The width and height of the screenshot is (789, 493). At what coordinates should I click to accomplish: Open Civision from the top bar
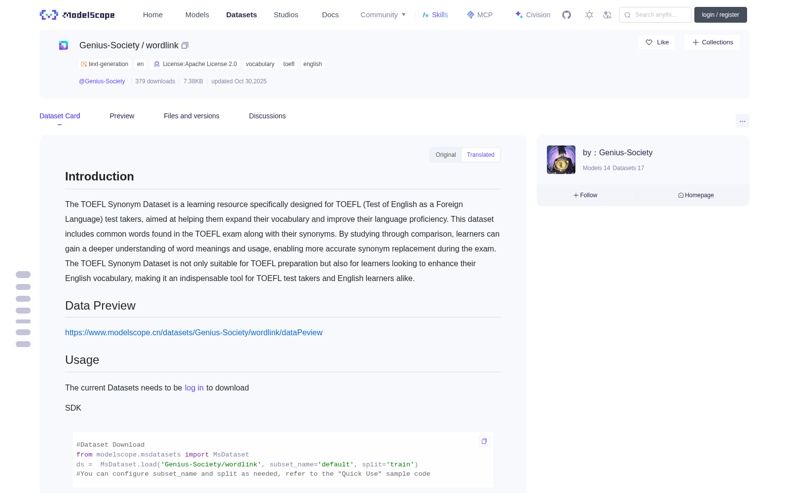click(x=533, y=15)
